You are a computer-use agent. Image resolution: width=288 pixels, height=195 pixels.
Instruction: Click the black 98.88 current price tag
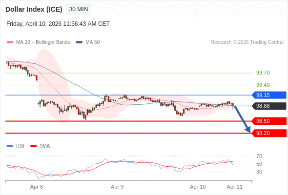point(269,106)
